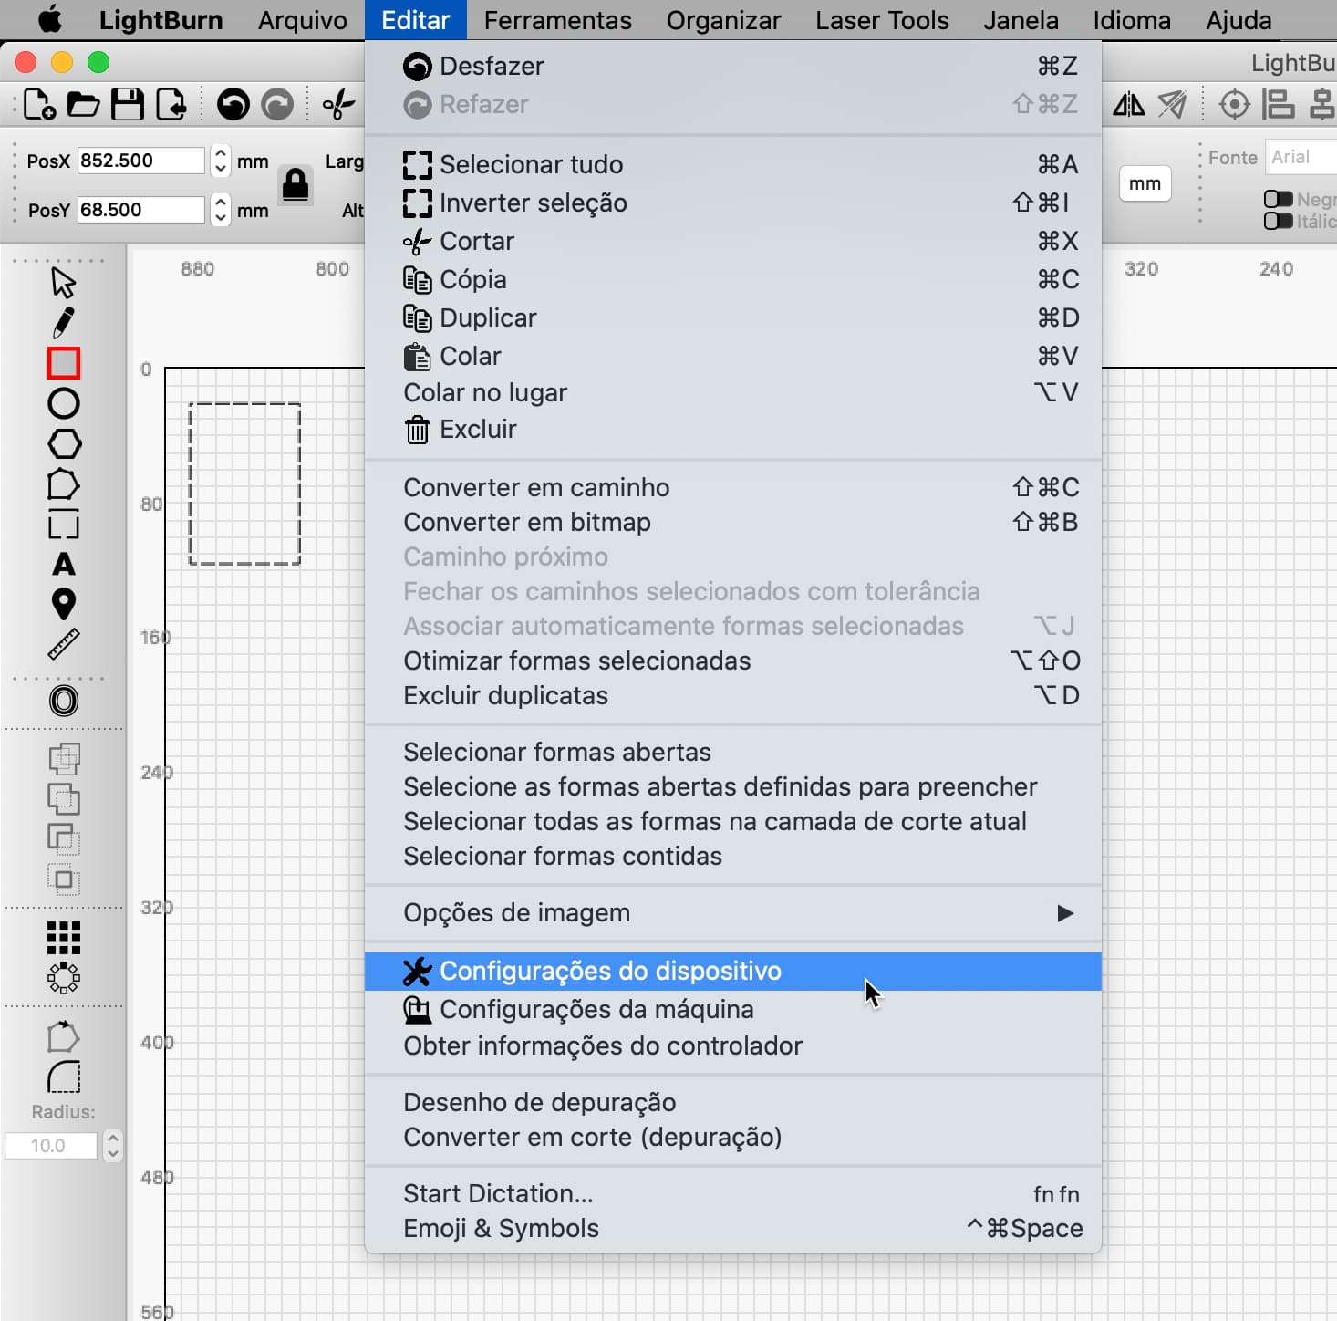This screenshot has height=1321, width=1337.
Task: Pick the text creation tool
Action: point(64,564)
